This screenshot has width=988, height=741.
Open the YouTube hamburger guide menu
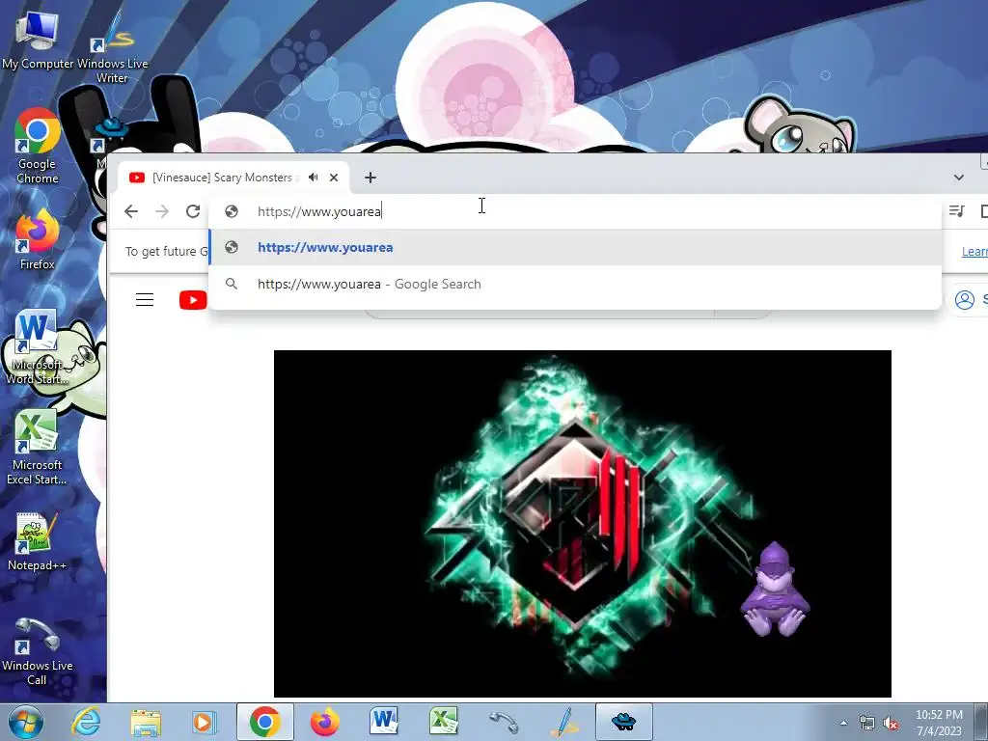click(145, 299)
